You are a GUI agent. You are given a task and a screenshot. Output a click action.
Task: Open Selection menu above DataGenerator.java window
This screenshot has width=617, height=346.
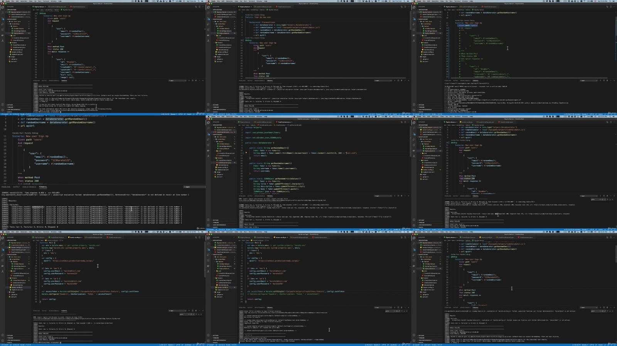pyautogui.click(x=229, y=117)
